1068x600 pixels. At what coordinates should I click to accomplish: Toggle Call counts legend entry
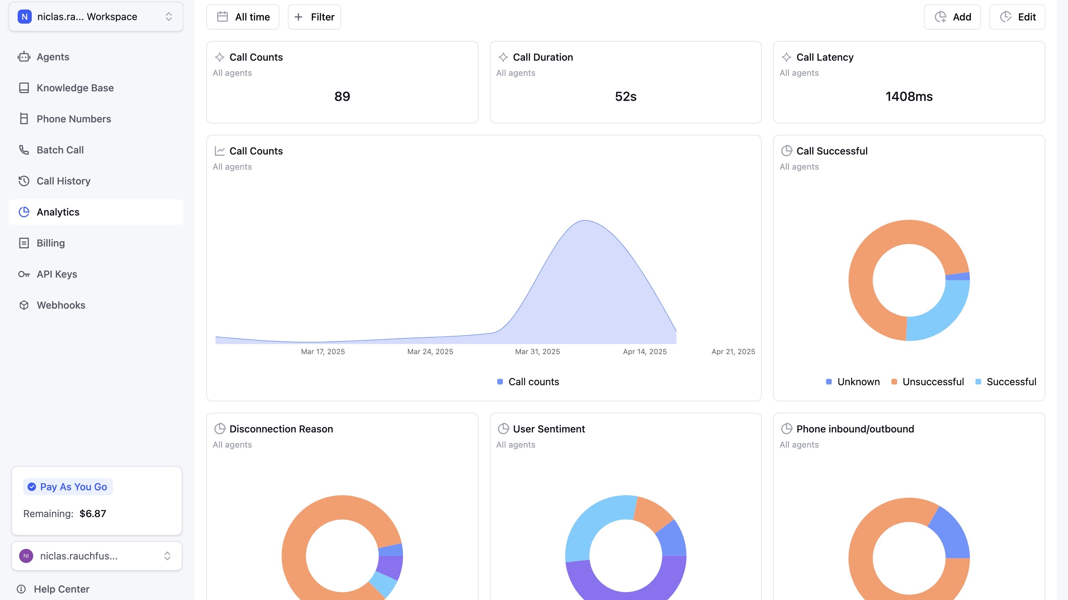(x=533, y=382)
